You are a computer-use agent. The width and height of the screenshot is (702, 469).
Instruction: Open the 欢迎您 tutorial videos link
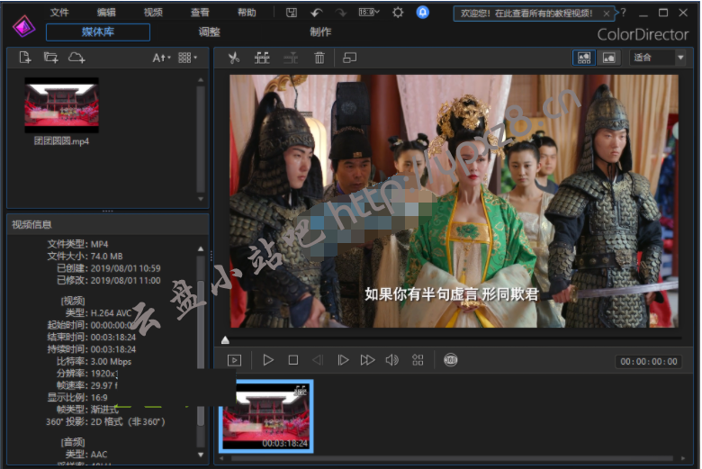526,14
